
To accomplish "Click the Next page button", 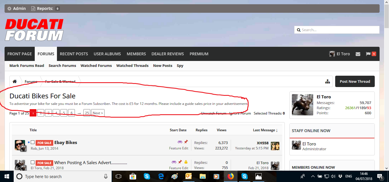I will coord(97,113).
